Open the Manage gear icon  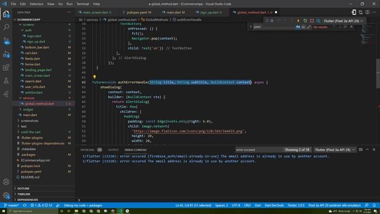pos(6,195)
